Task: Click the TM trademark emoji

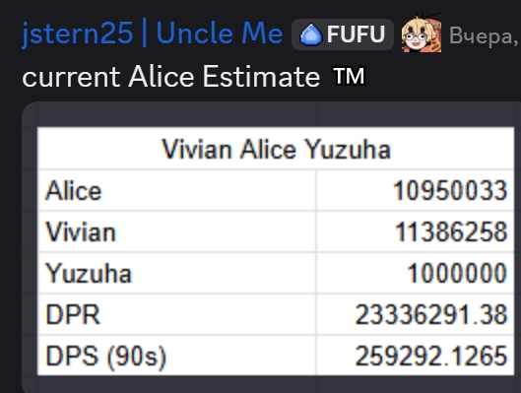Action: point(349,77)
